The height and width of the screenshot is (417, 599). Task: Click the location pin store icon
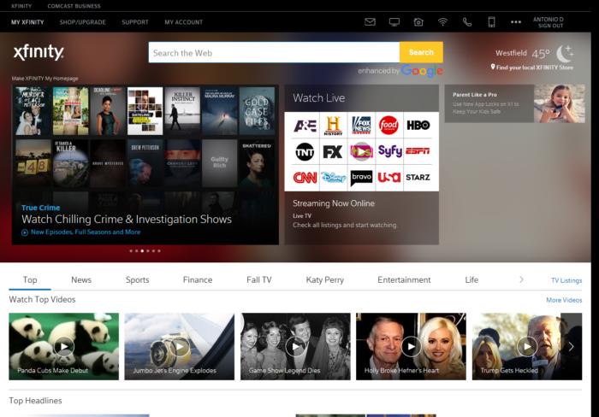pyautogui.click(x=493, y=67)
